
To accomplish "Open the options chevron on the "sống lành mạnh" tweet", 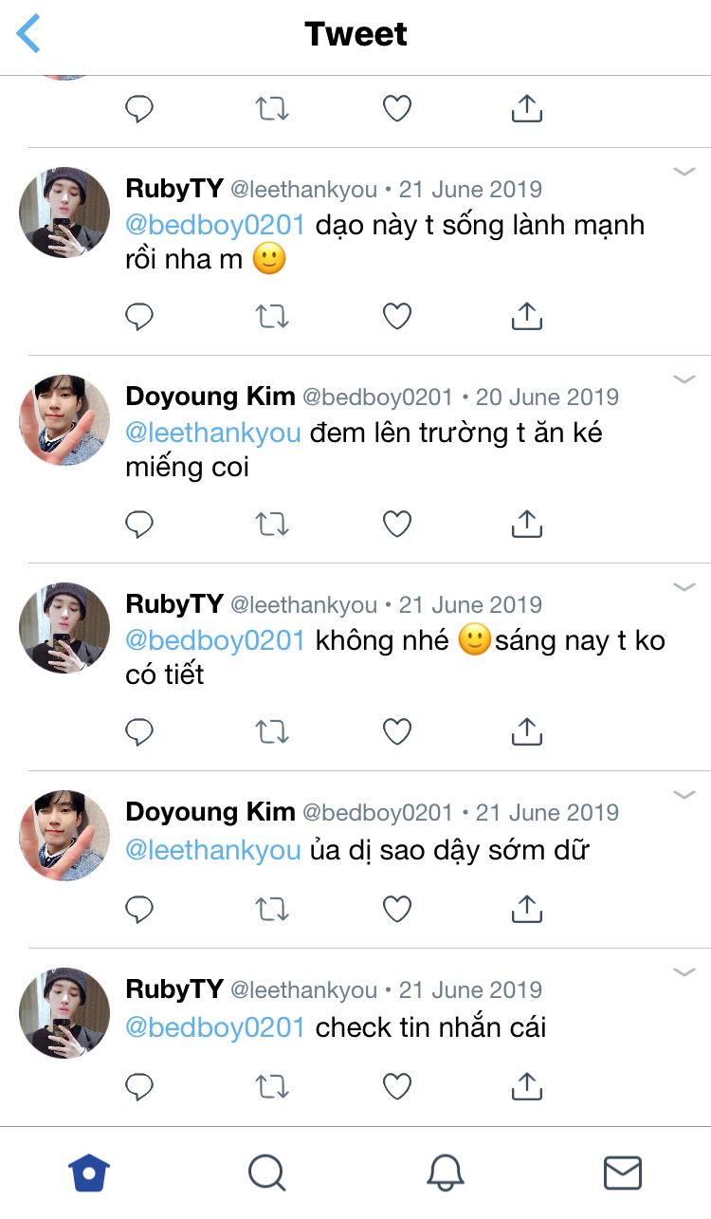I will coord(684,172).
